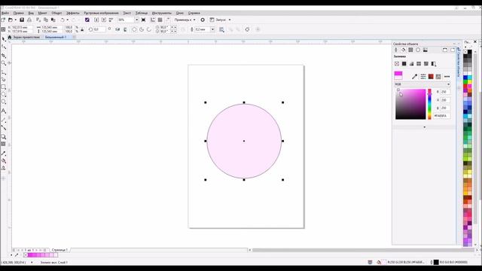This screenshot has width=482, height=271.
Task: Select the Shape edit tool
Action: (x=4, y=47)
